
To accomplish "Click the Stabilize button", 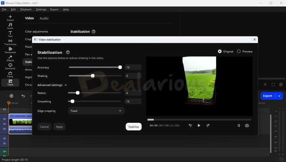I will (133, 126).
